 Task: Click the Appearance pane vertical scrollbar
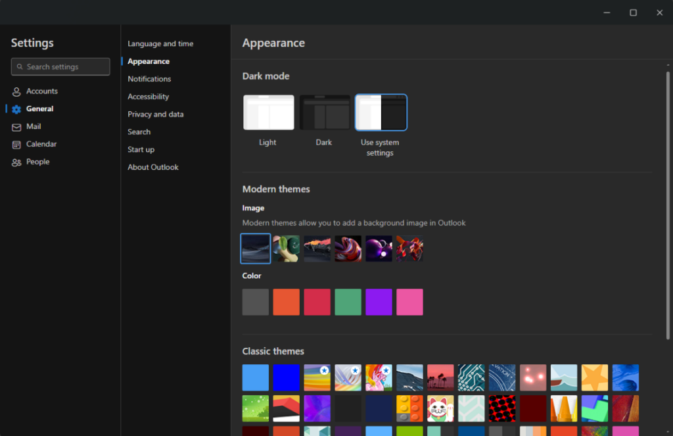[x=668, y=205]
